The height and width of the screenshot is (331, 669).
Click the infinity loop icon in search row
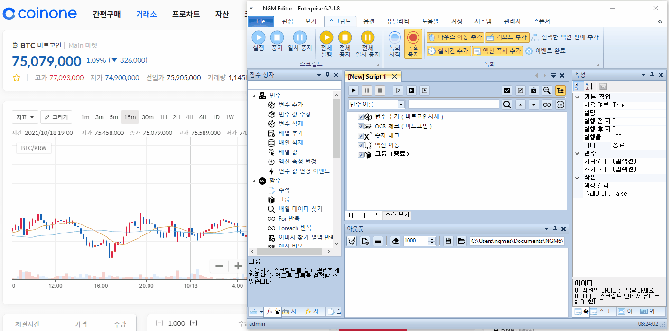(x=547, y=105)
